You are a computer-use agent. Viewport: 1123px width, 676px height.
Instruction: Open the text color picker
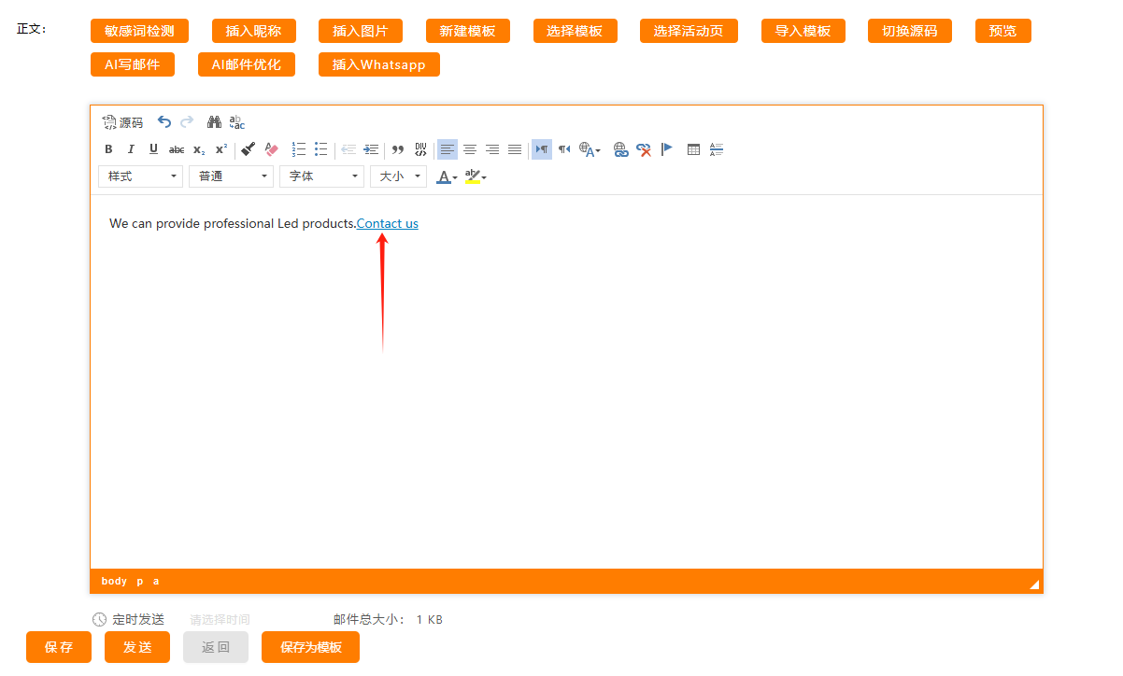[448, 176]
